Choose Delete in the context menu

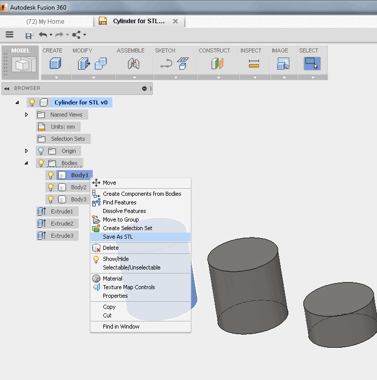[x=141, y=248]
